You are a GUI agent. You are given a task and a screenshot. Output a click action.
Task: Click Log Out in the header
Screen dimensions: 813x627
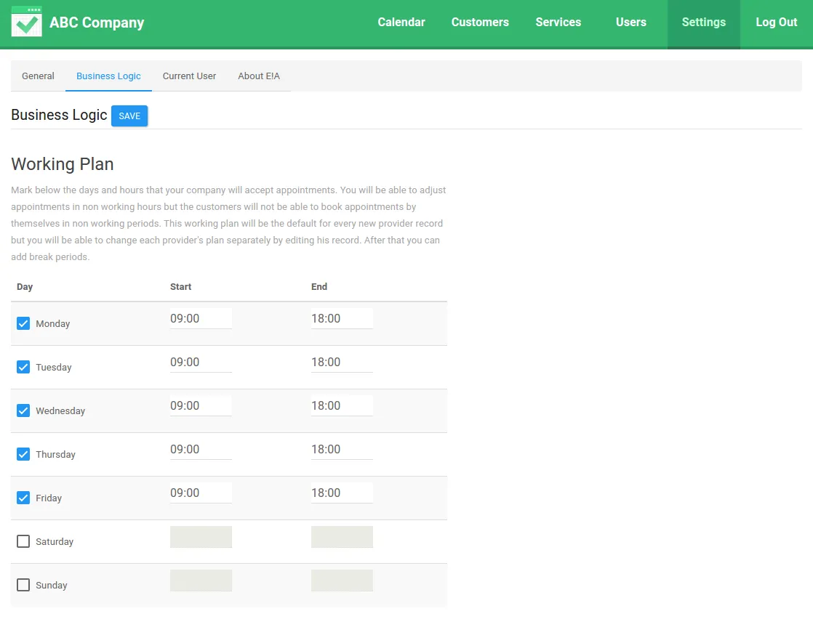click(x=776, y=23)
